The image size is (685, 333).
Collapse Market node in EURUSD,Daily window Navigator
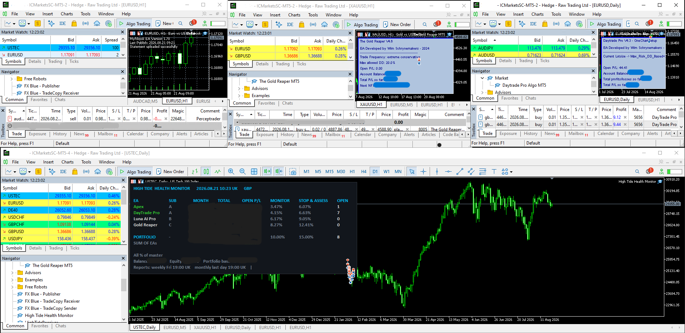pyautogui.click(x=482, y=78)
